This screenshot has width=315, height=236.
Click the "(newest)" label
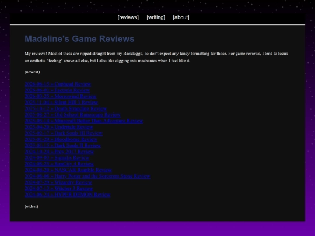(32, 72)
